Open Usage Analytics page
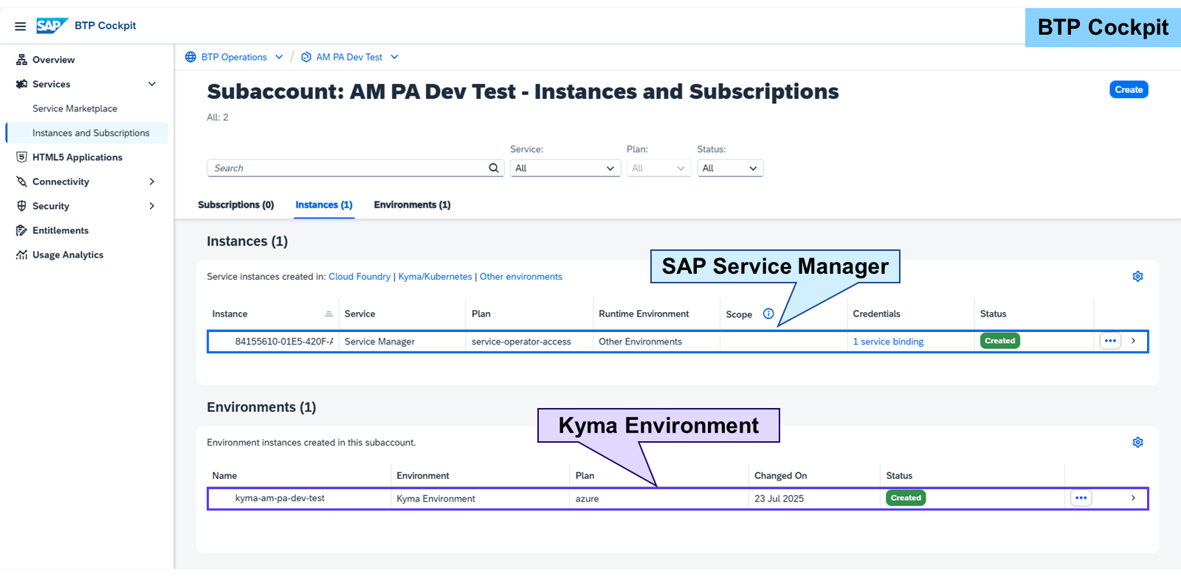This screenshot has height=577, width=1181. pyautogui.click(x=68, y=255)
